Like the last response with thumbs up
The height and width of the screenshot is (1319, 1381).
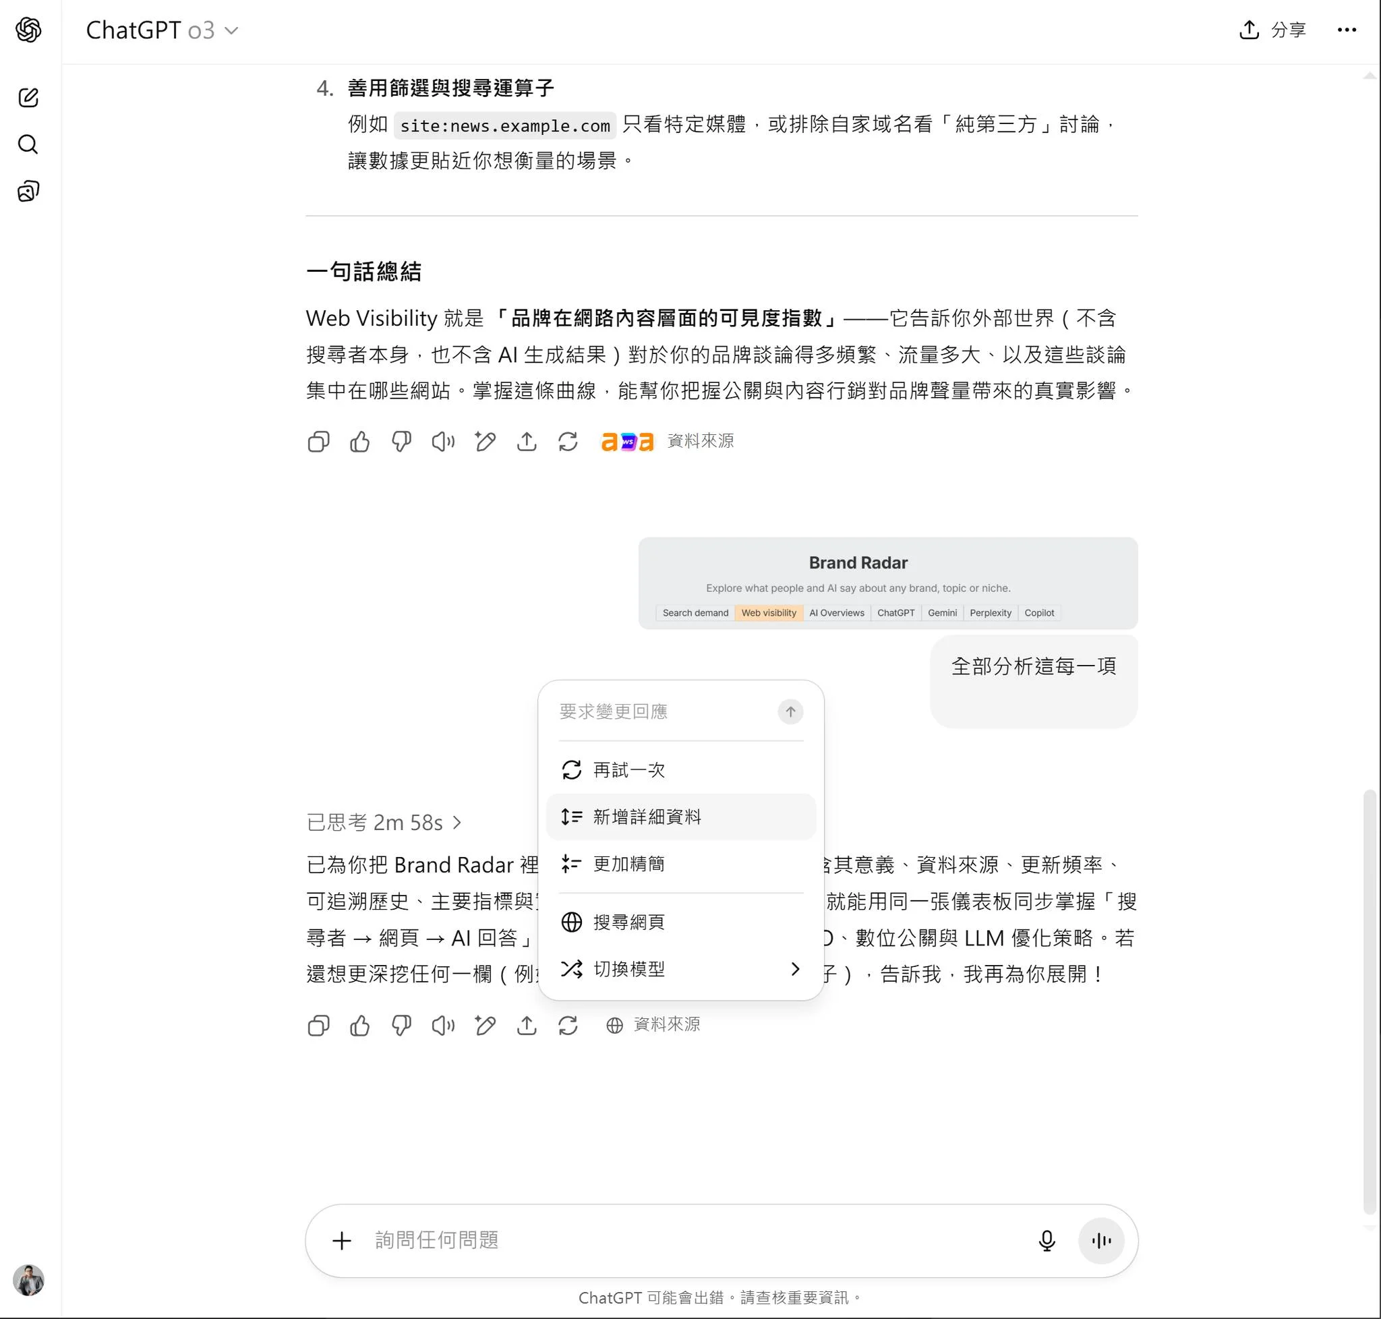click(360, 1026)
